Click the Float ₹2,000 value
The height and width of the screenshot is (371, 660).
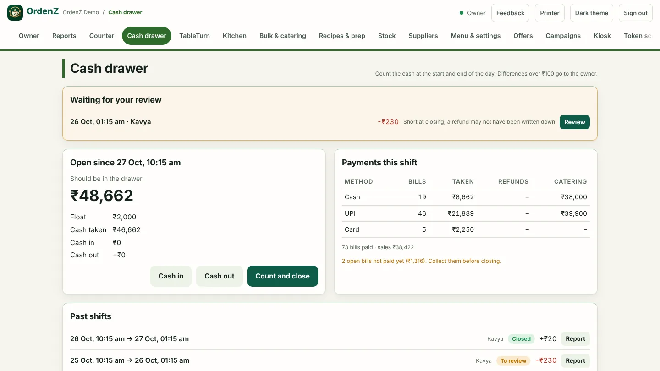point(125,217)
